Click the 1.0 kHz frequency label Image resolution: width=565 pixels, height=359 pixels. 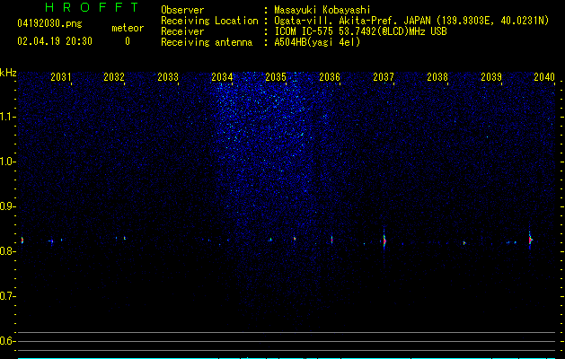point(7,162)
